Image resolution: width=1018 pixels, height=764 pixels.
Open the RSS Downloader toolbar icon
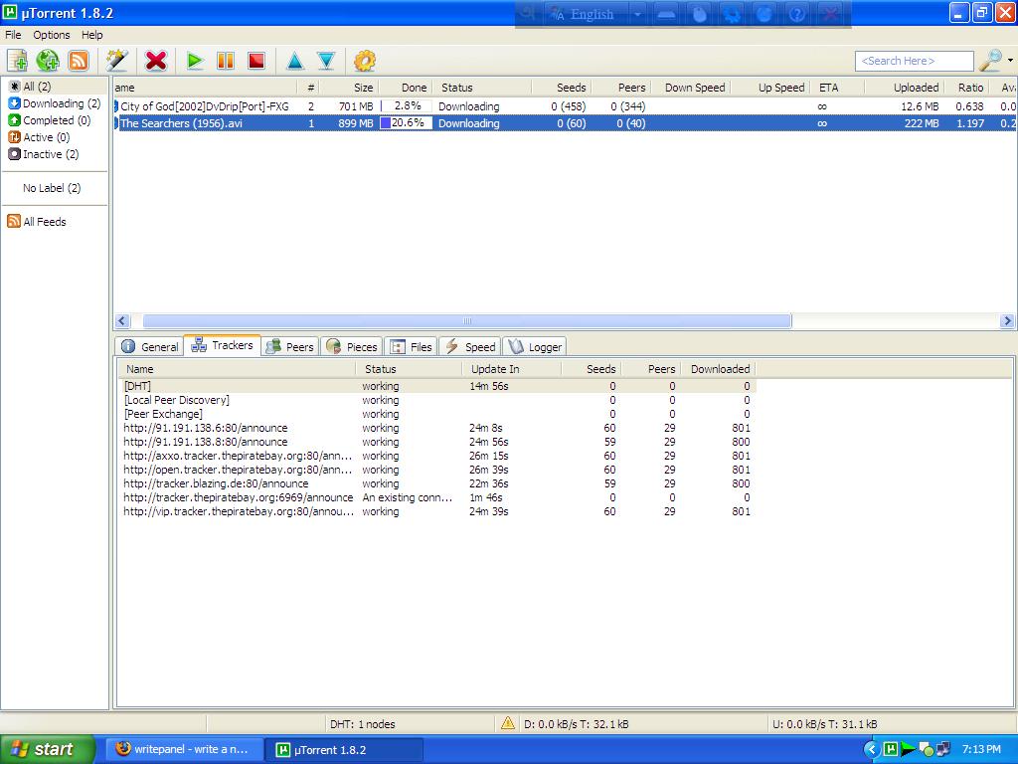click(78, 61)
